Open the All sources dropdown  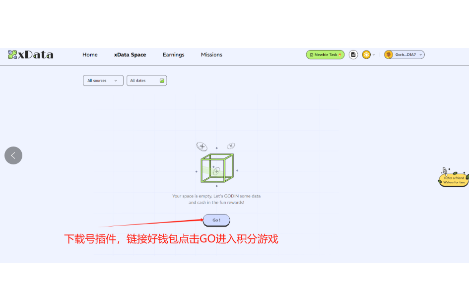103,80
